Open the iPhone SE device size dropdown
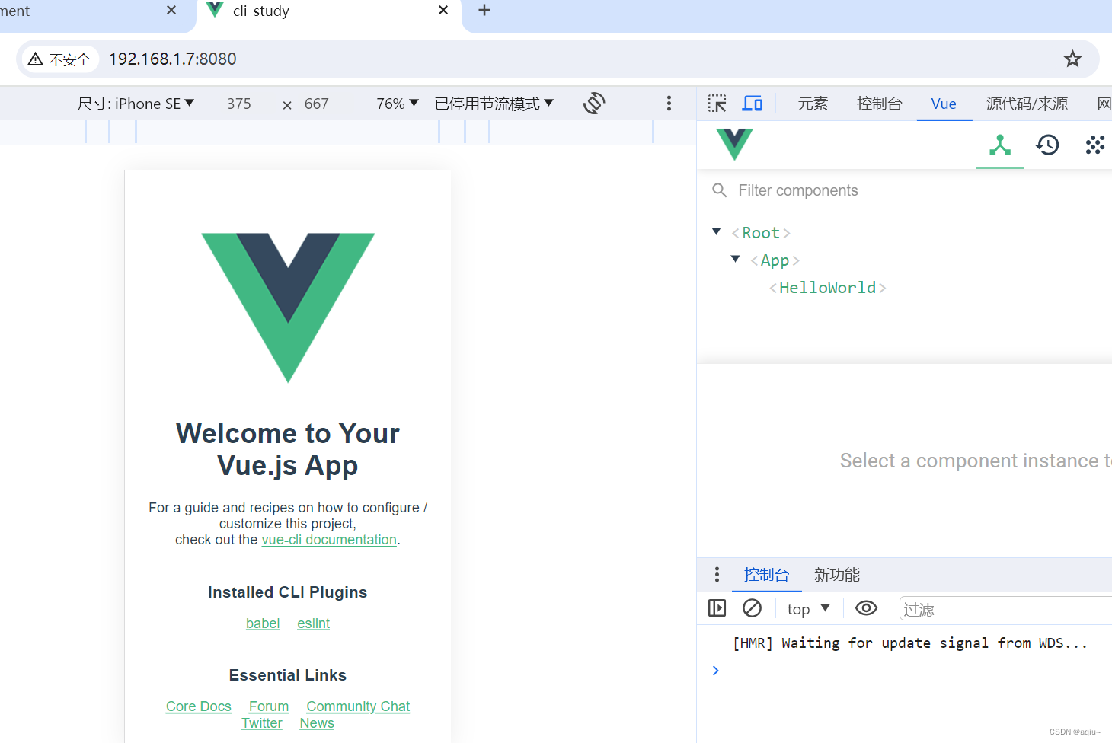The image size is (1112, 743). tap(136, 104)
